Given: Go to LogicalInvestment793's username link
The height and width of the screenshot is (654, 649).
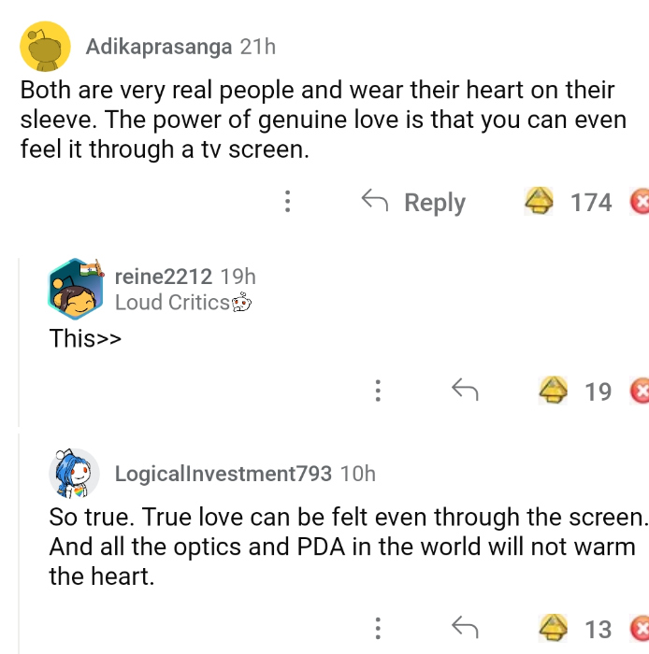Looking at the screenshot, I should coord(223,474).
